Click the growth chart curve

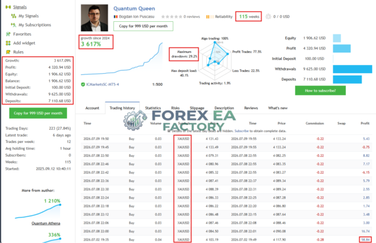coord(122,59)
